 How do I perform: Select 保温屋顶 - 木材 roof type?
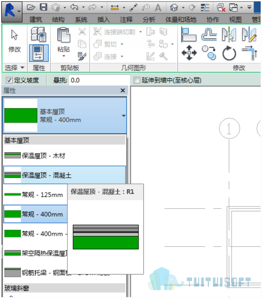coord(64,156)
